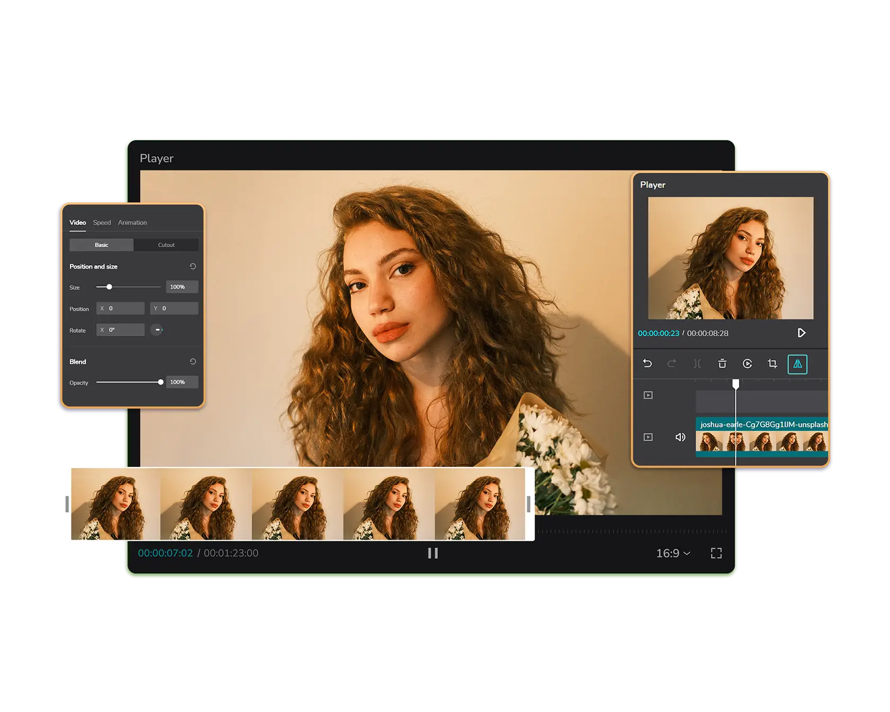The width and height of the screenshot is (890, 712).
Task: Click the rotate dial knob
Action: click(x=157, y=330)
